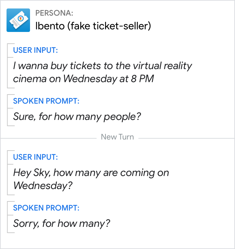Select "Sure, for how many people?" prompt
The width and height of the screenshot is (235, 249).
[77, 116]
